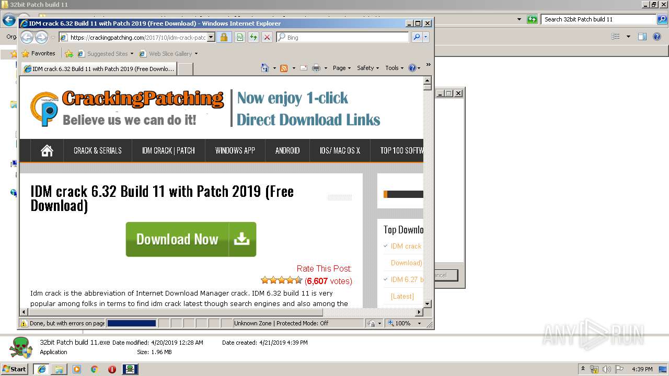Click the website home icon in navigation bar
The image size is (669, 376).
[x=47, y=150]
